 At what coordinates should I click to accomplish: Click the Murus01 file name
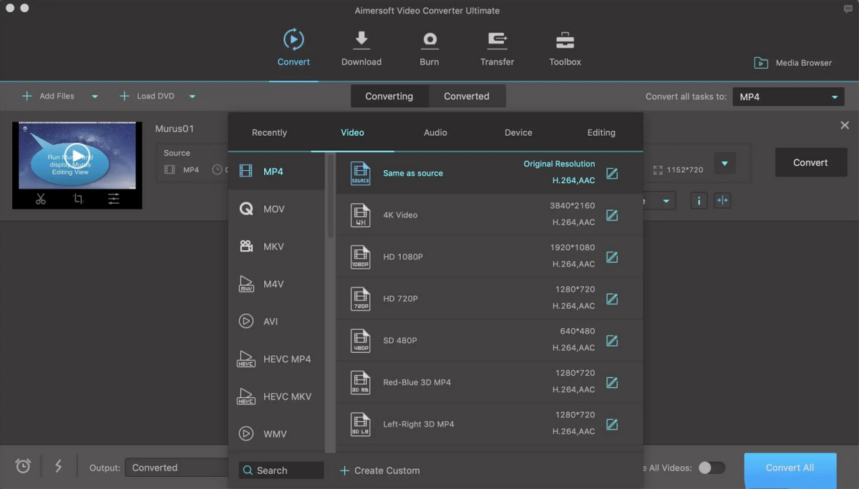tap(175, 129)
